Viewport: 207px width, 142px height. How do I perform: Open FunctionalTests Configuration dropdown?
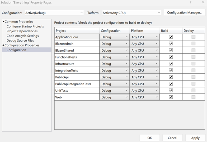(x=114, y=57)
